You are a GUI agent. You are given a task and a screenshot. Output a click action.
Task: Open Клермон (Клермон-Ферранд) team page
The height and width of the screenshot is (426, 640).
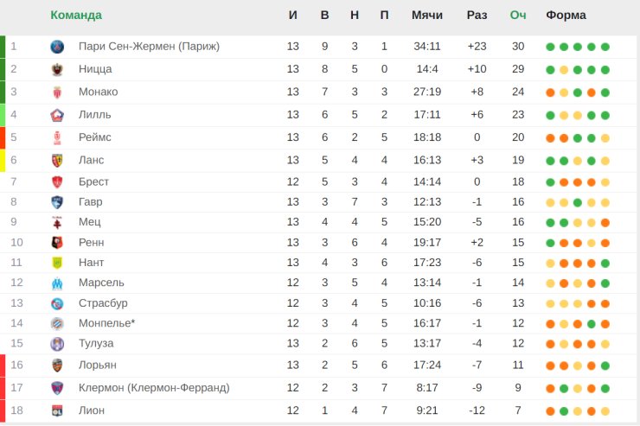(154, 388)
